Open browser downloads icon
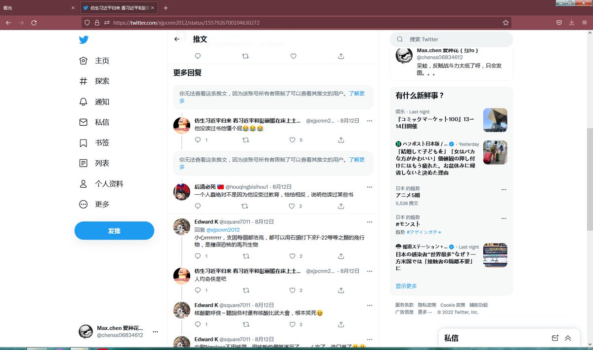The height and width of the screenshot is (350, 593). coord(572,23)
